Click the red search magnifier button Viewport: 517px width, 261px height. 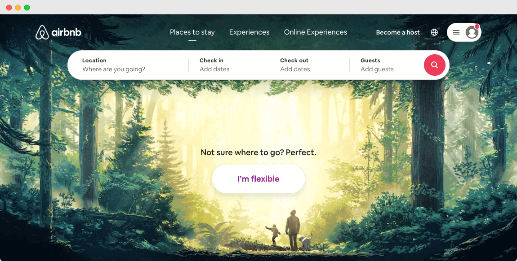pos(435,65)
